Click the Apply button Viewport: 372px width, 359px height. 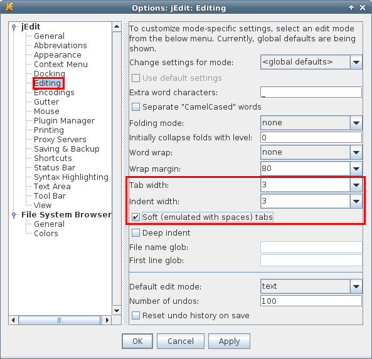(x=229, y=341)
